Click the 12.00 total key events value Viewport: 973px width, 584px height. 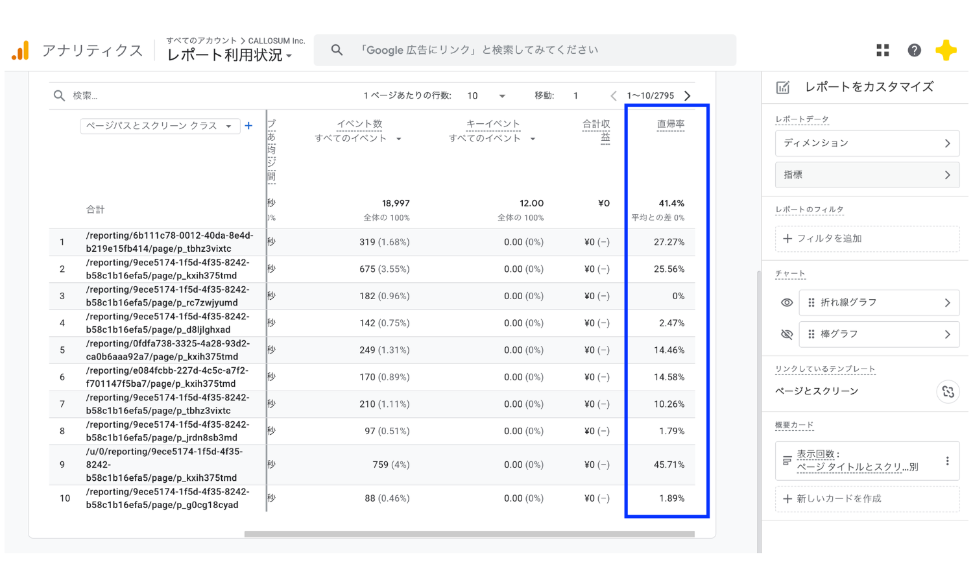pos(531,204)
